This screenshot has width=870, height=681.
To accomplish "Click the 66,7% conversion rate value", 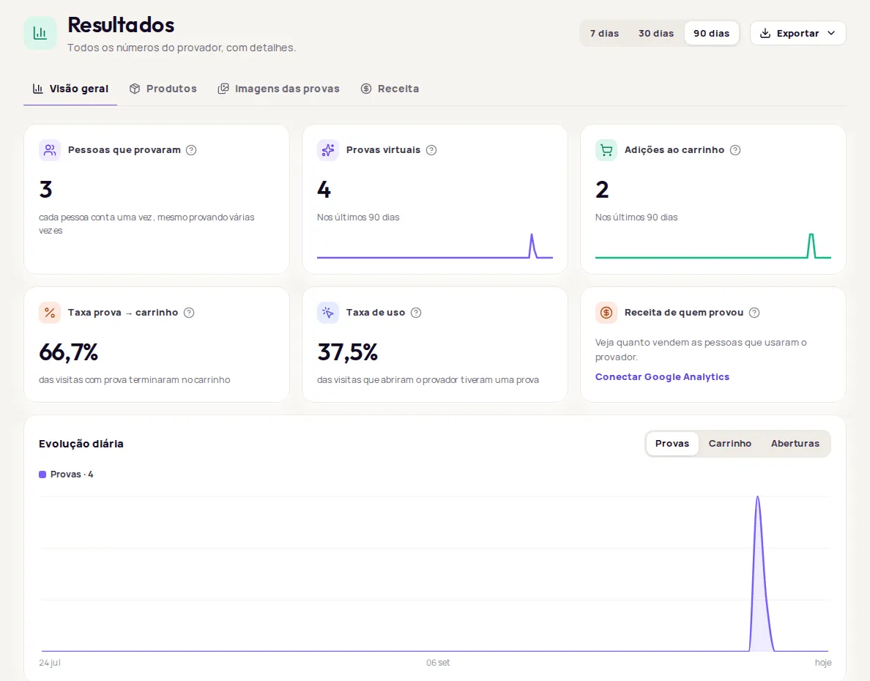I will [x=68, y=352].
